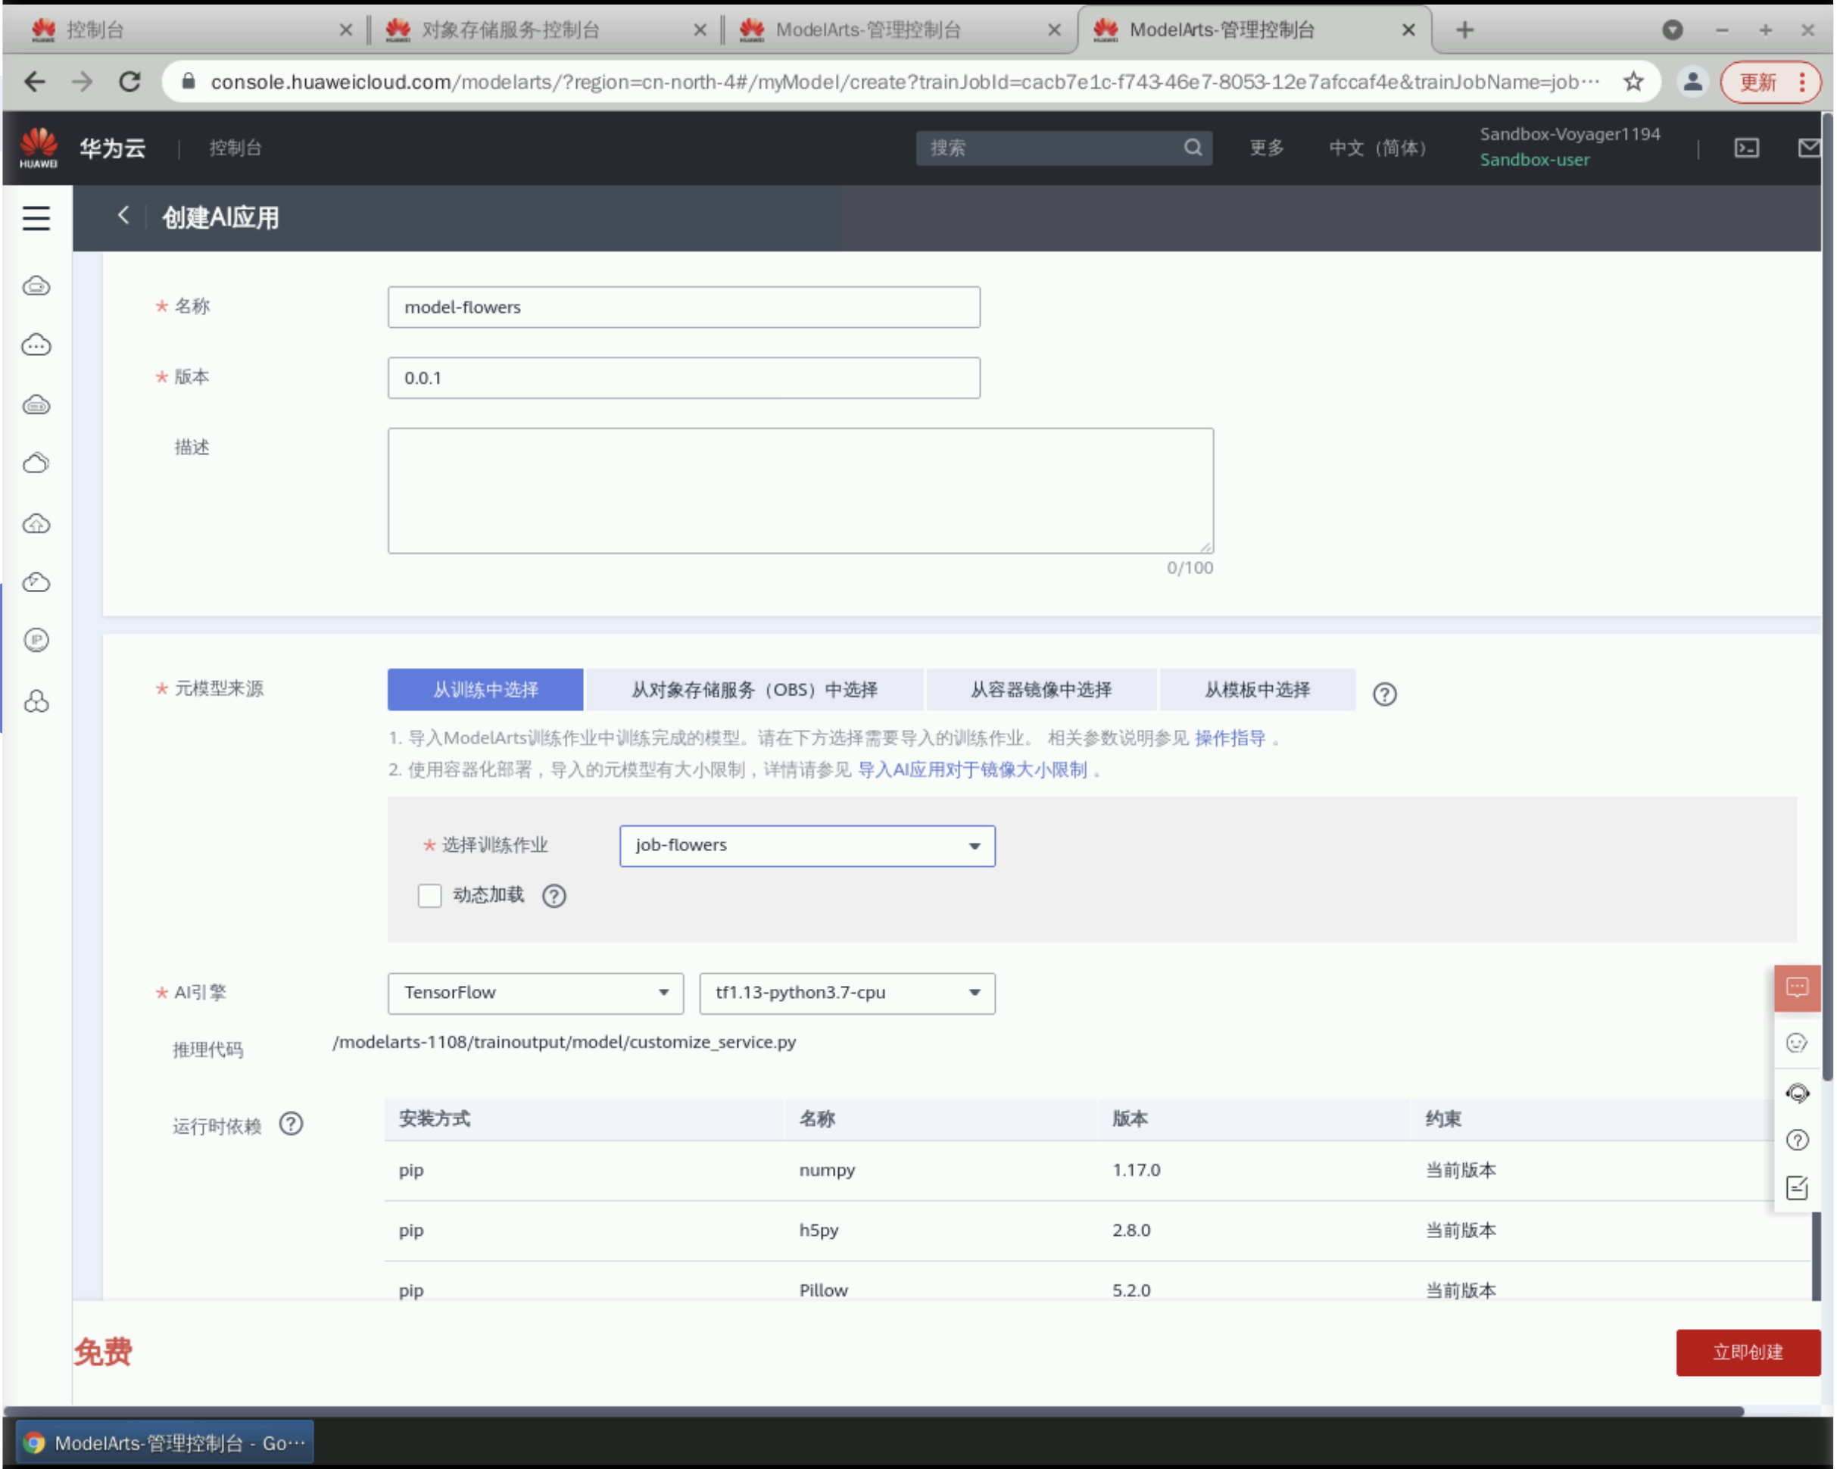Image resolution: width=1837 pixels, height=1469 pixels.
Task: Open the hamburger navigation menu
Action: click(36, 217)
